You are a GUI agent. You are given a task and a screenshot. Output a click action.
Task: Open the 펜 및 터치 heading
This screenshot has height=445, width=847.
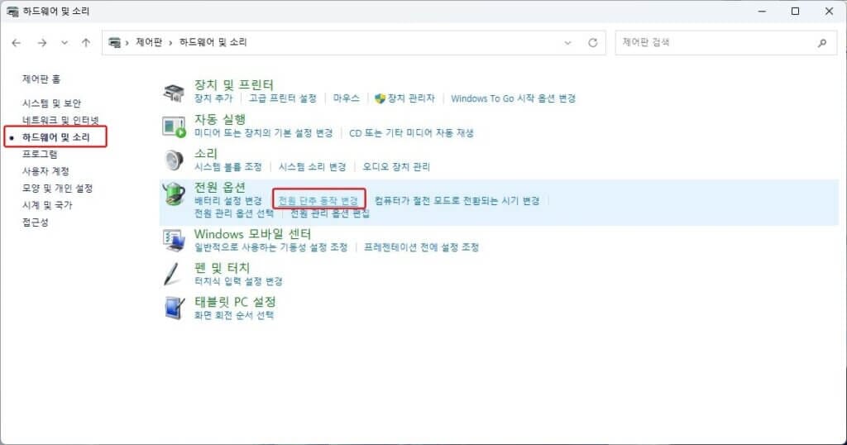222,268
